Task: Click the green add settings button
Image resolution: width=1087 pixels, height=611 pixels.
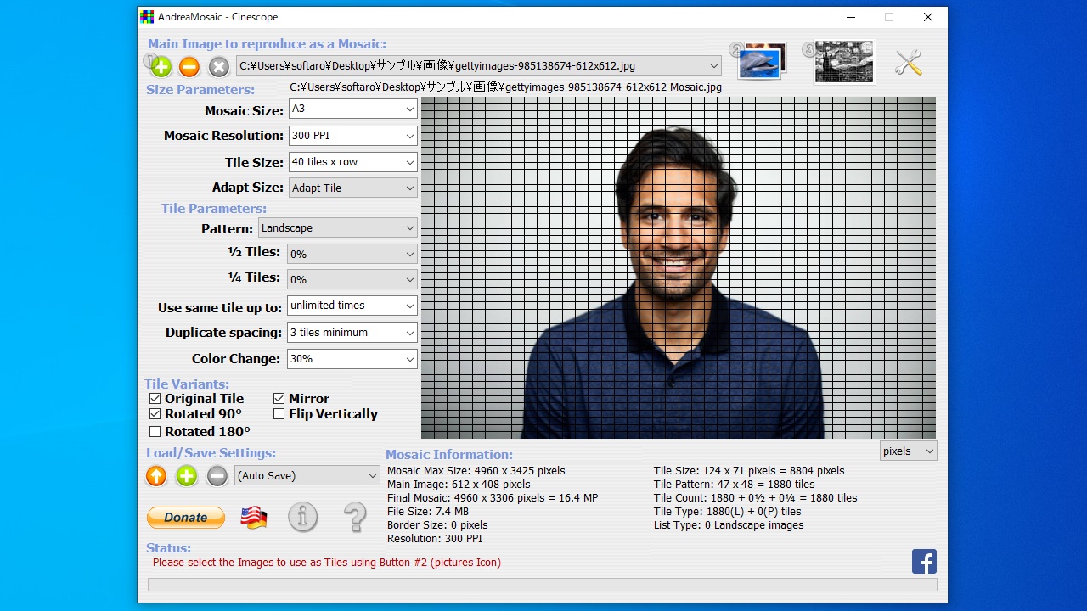Action: pos(187,476)
